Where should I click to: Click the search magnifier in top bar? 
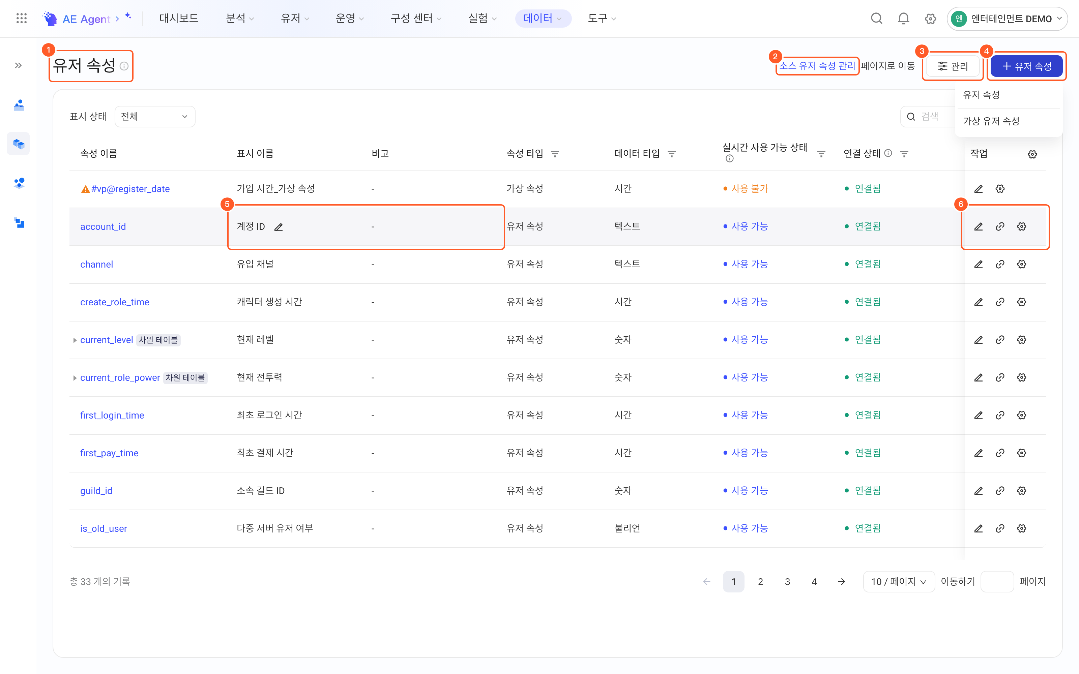point(876,18)
